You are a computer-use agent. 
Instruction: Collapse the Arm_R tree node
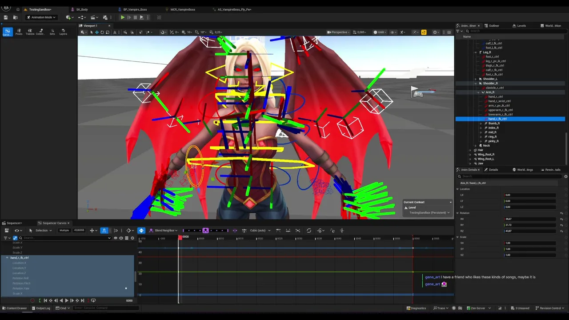coord(478,92)
